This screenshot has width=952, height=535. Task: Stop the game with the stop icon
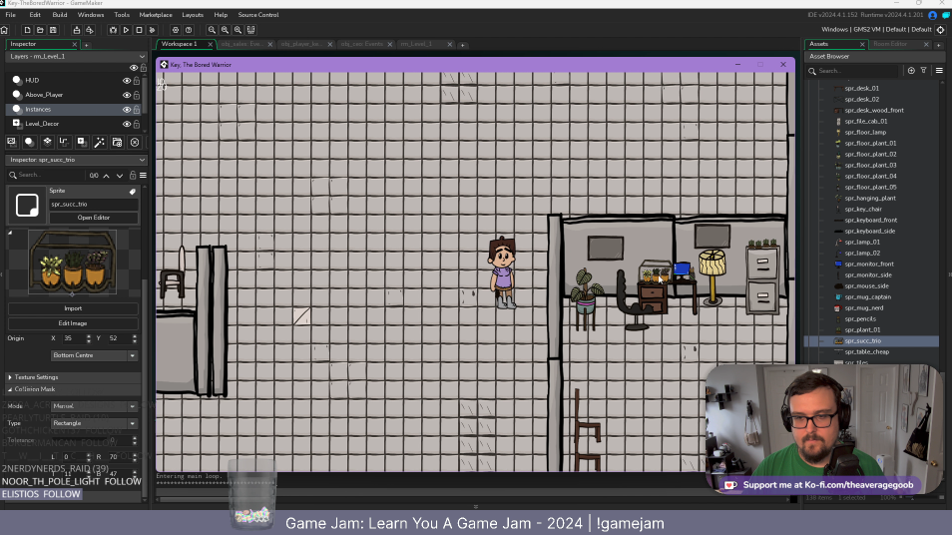[139, 30]
